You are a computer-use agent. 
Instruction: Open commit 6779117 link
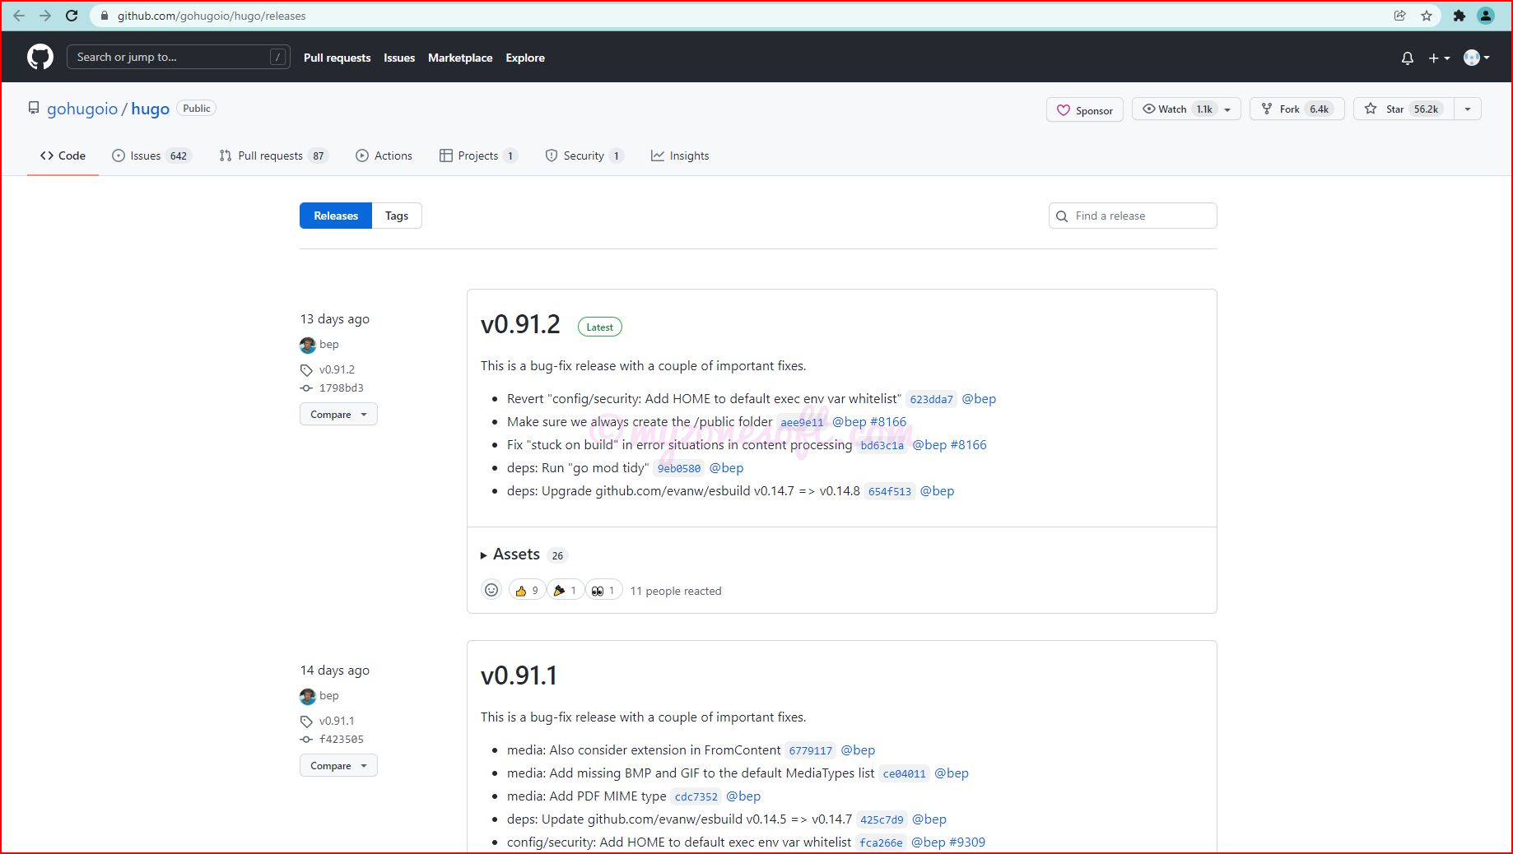pos(810,750)
